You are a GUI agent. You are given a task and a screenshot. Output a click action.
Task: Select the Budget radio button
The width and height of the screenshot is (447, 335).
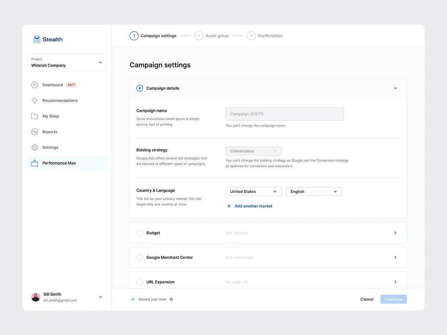coord(139,232)
